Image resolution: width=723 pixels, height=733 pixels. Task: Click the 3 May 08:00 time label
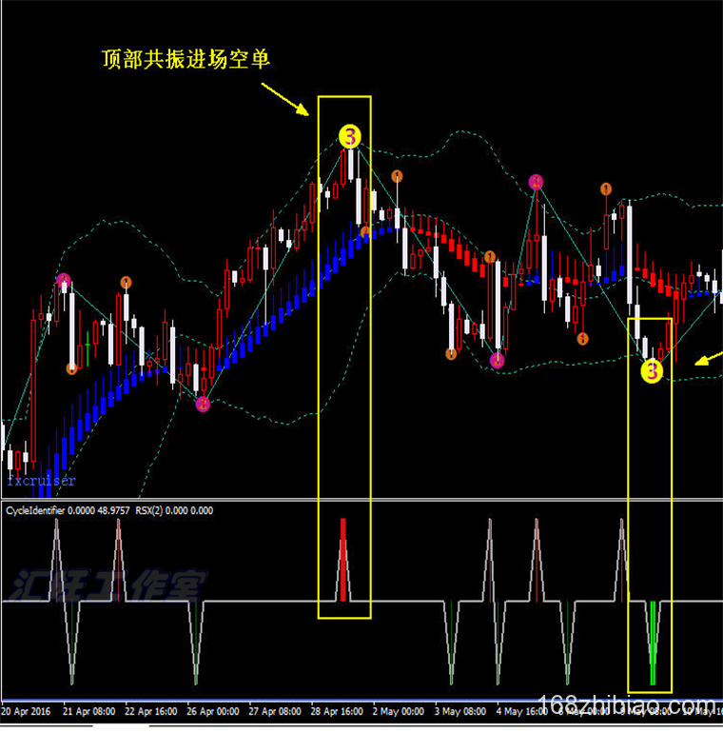click(460, 711)
